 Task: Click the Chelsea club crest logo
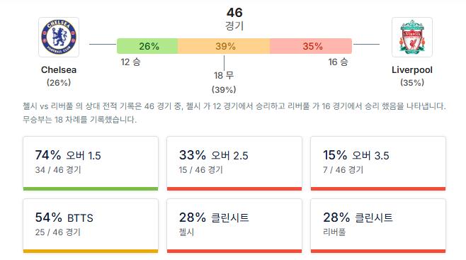pyautogui.click(x=59, y=37)
